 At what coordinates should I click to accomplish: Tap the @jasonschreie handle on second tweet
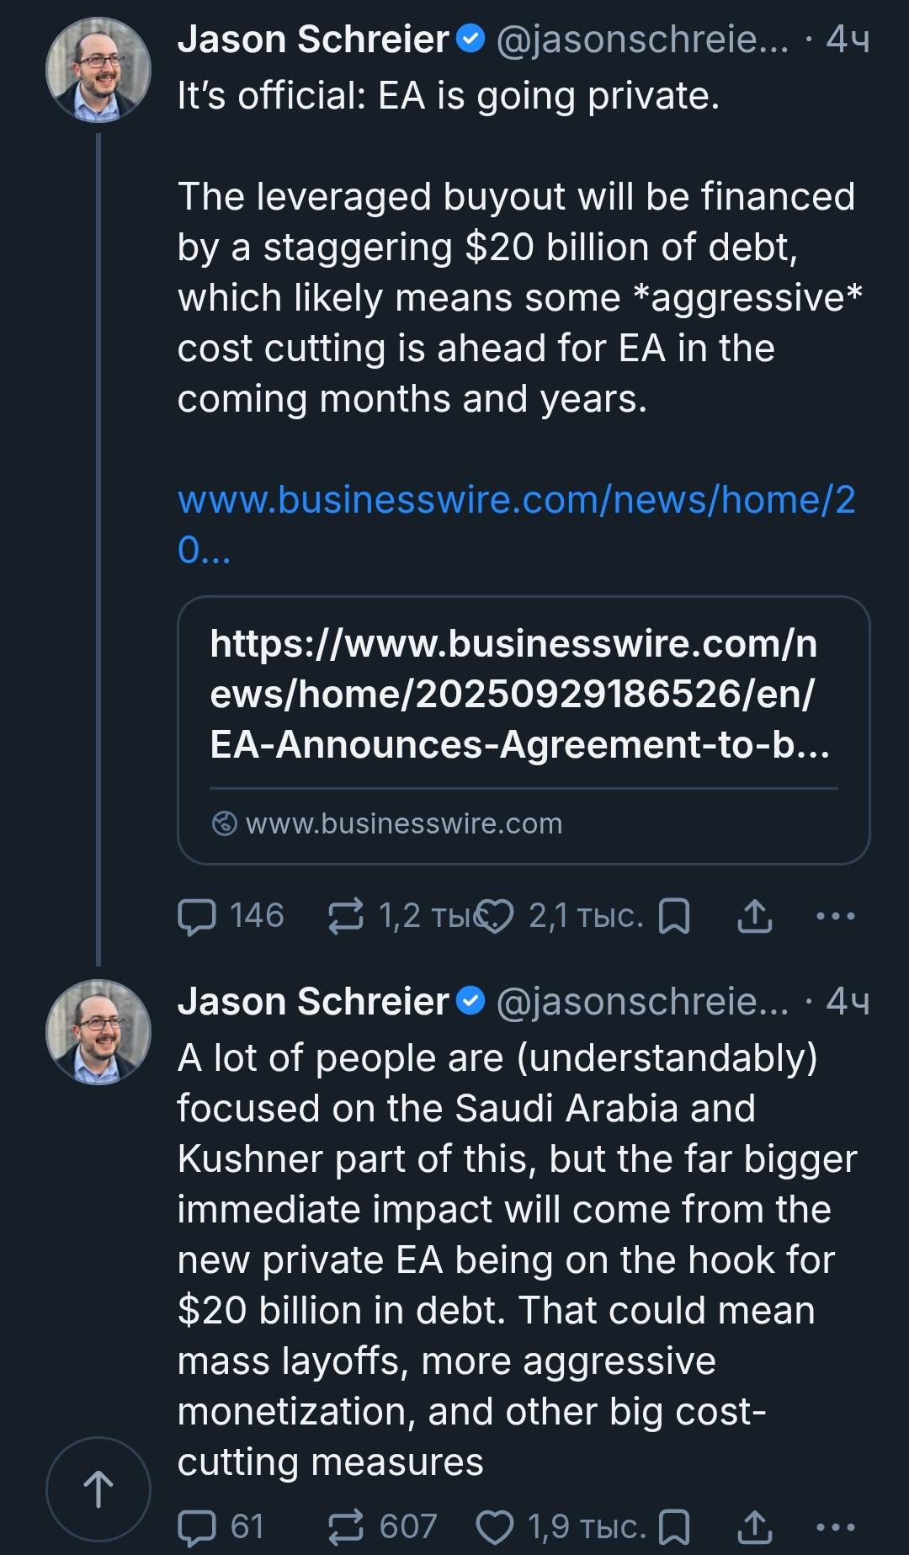642,1002
